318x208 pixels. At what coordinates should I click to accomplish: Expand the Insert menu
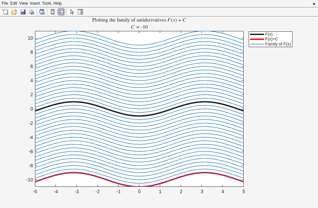(x=35, y=3)
